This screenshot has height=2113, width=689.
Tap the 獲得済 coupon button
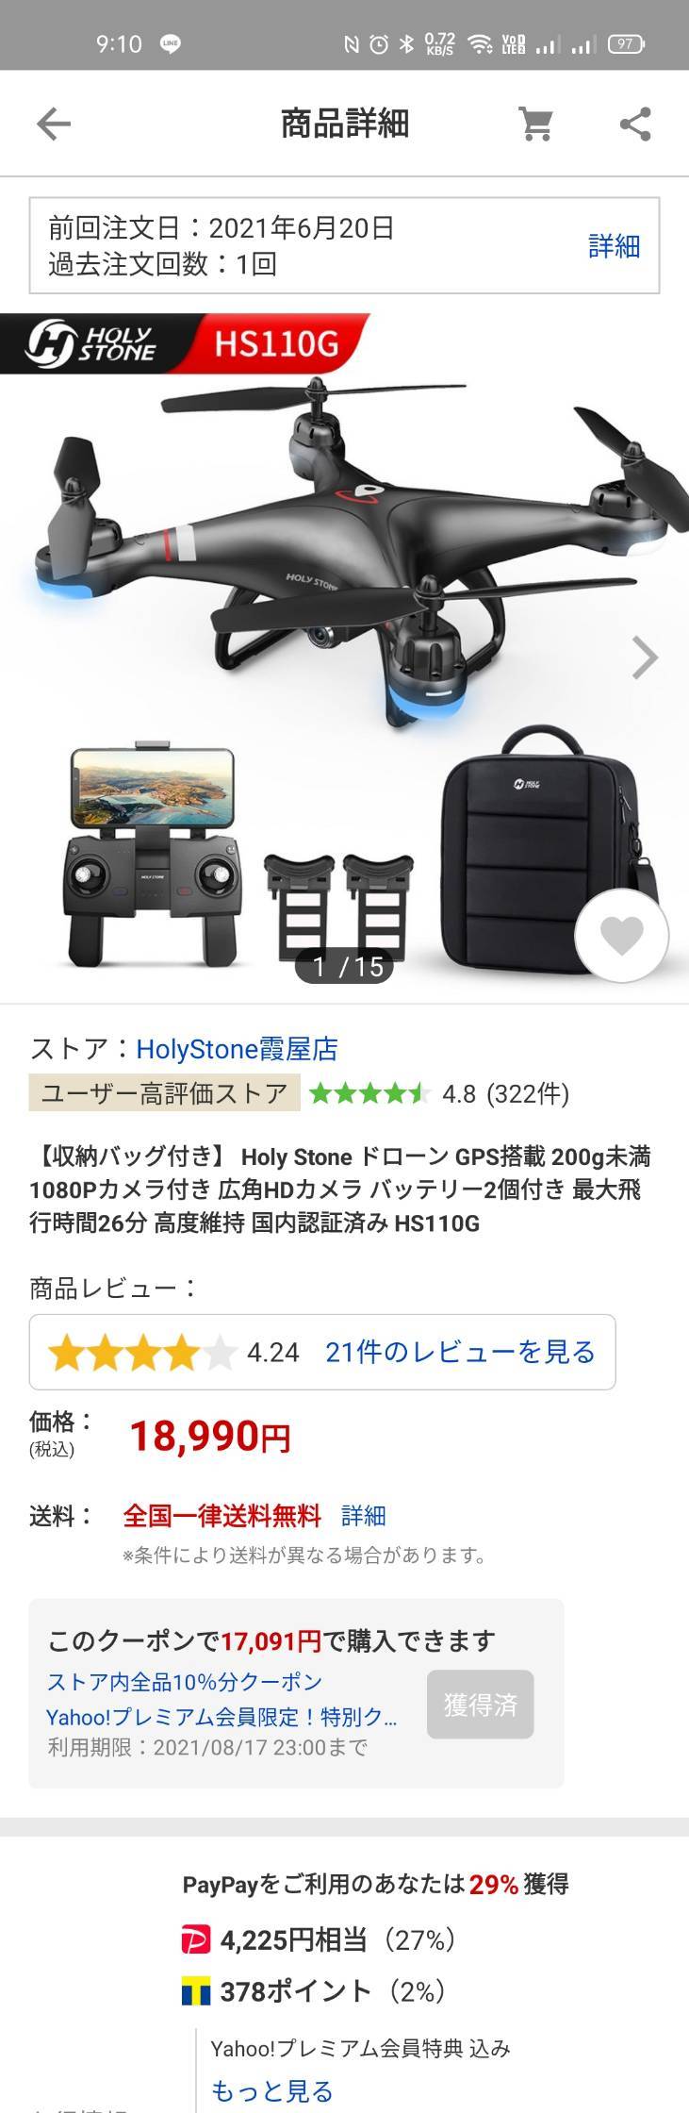(481, 1704)
